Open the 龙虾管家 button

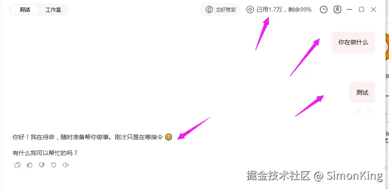click(x=220, y=10)
